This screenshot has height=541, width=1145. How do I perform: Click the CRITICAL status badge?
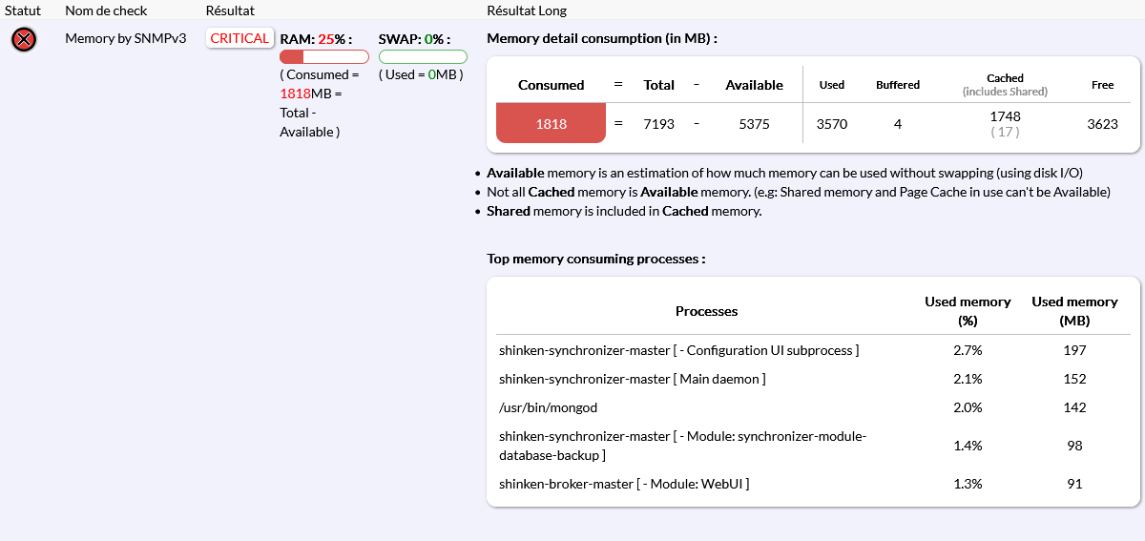tap(239, 39)
